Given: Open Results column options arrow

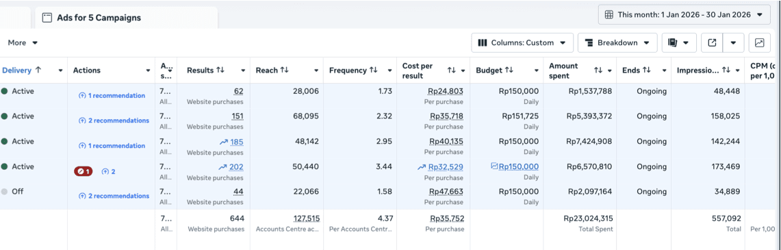Looking at the screenshot, I should coord(243,71).
